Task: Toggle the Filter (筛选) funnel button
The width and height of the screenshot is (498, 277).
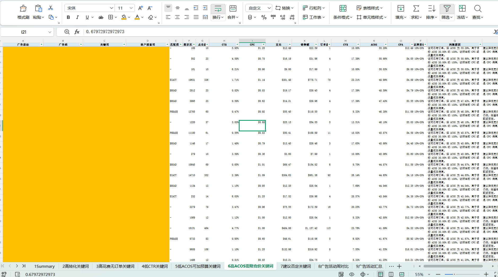Action: tap(447, 8)
